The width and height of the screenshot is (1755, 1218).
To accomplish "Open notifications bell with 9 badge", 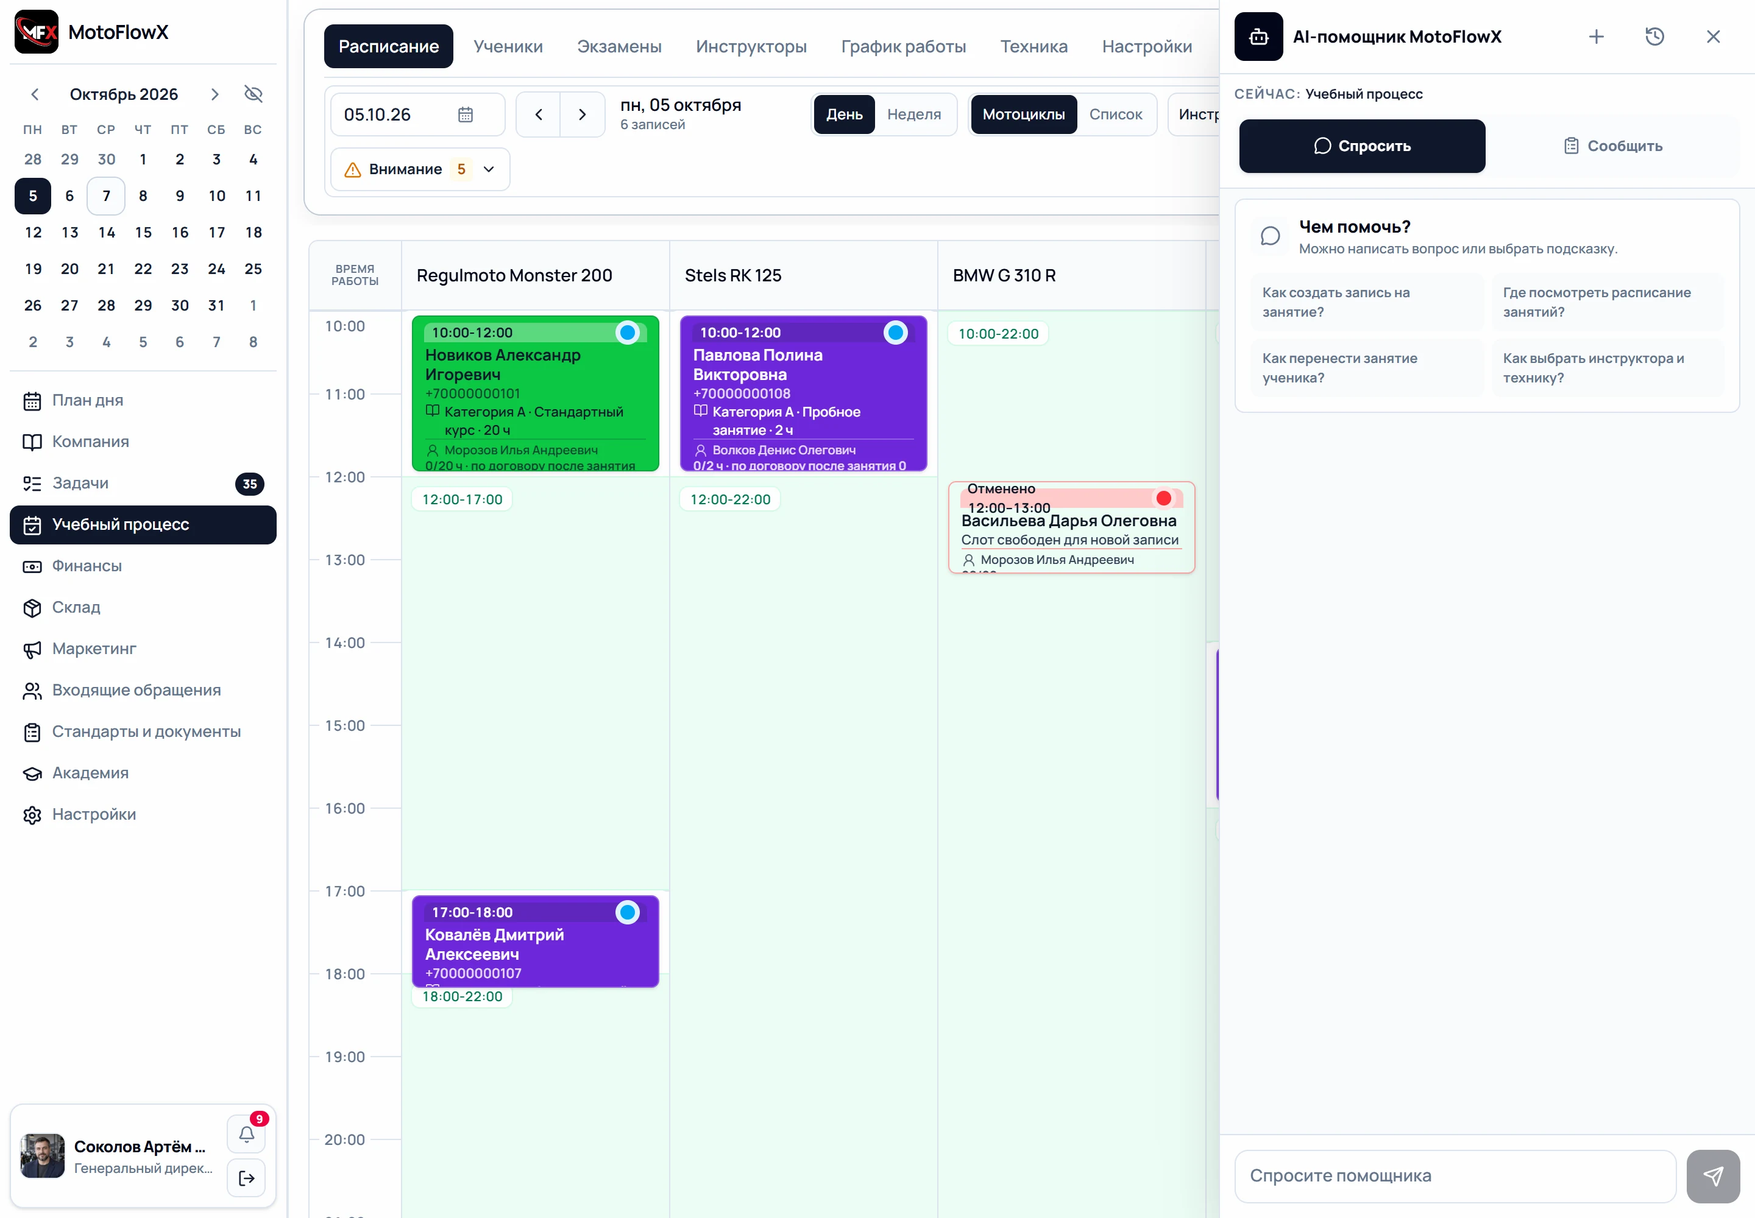I will click(x=246, y=1134).
